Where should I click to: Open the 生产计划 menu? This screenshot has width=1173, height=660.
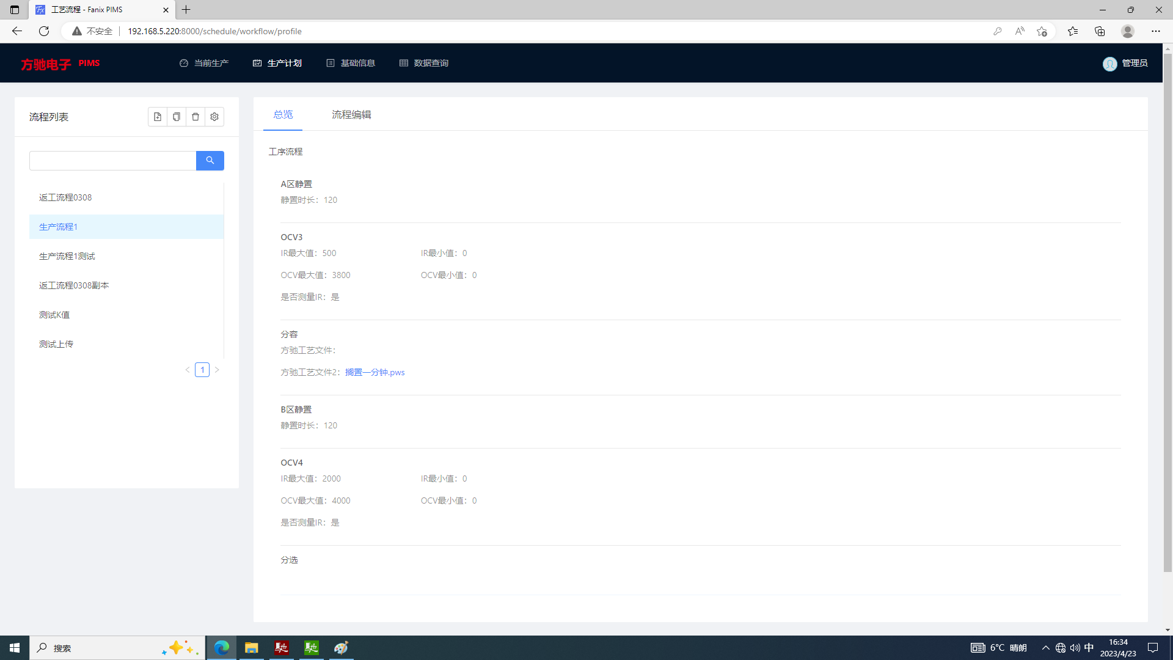pyautogui.click(x=277, y=63)
